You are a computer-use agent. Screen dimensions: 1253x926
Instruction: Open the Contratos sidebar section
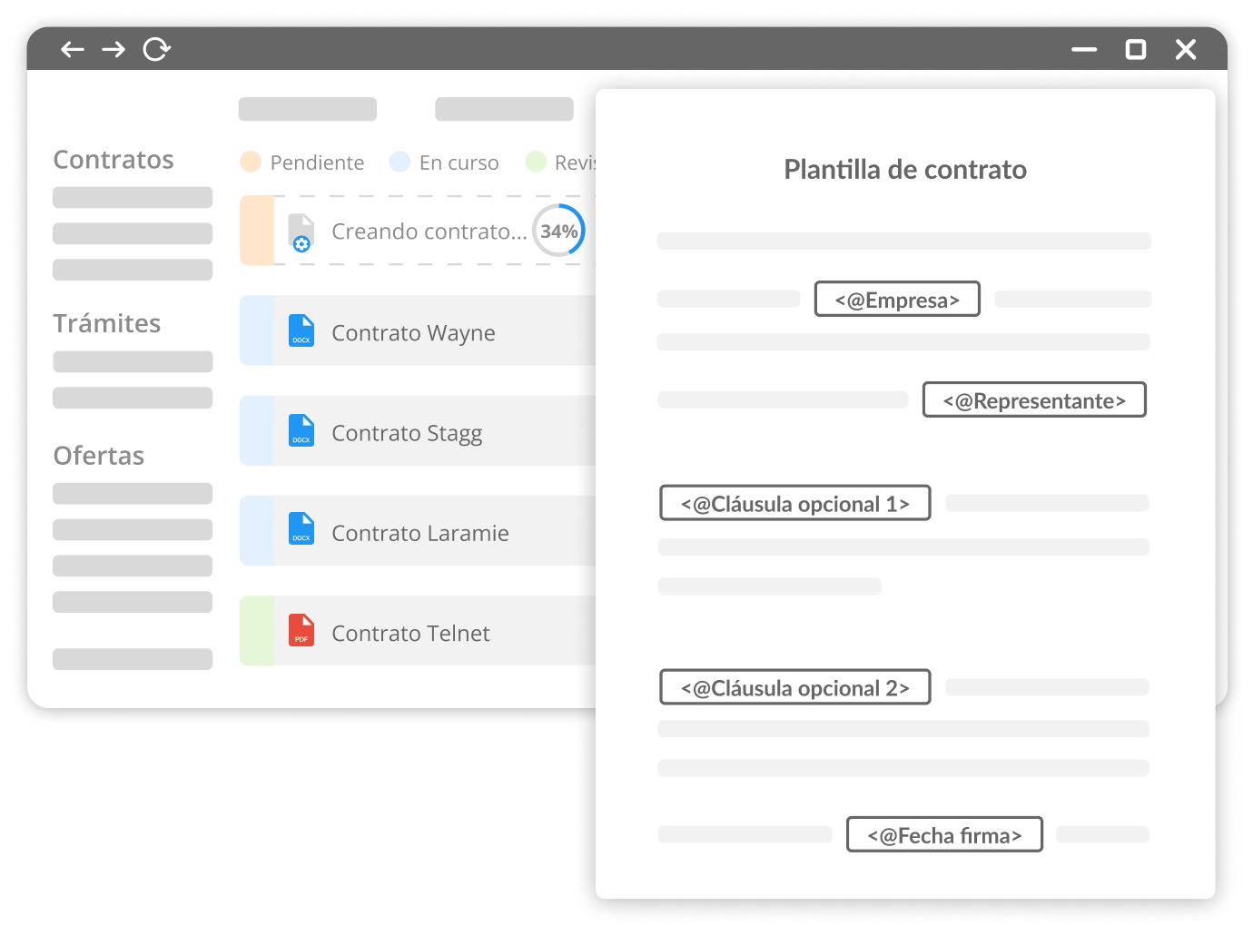tap(113, 160)
